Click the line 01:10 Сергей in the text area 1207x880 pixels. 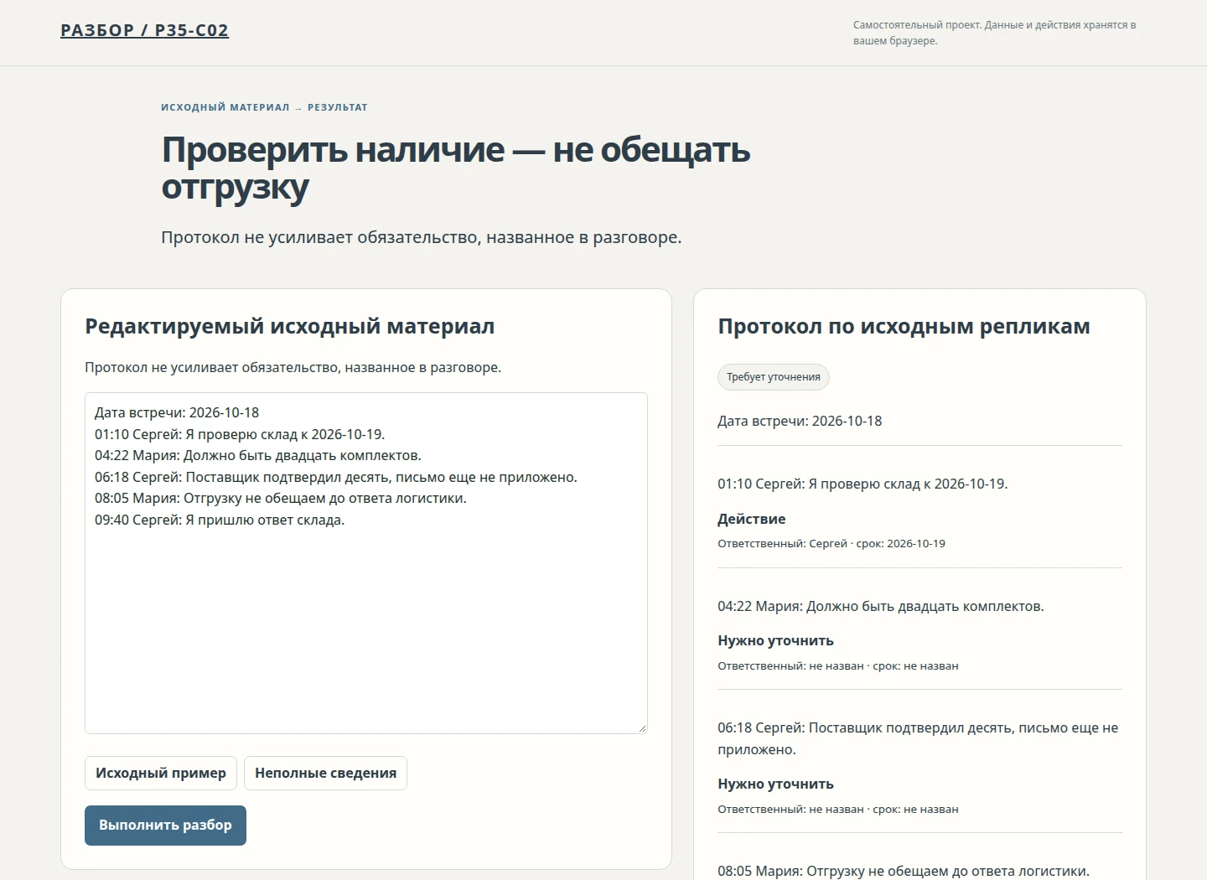(240, 434)
